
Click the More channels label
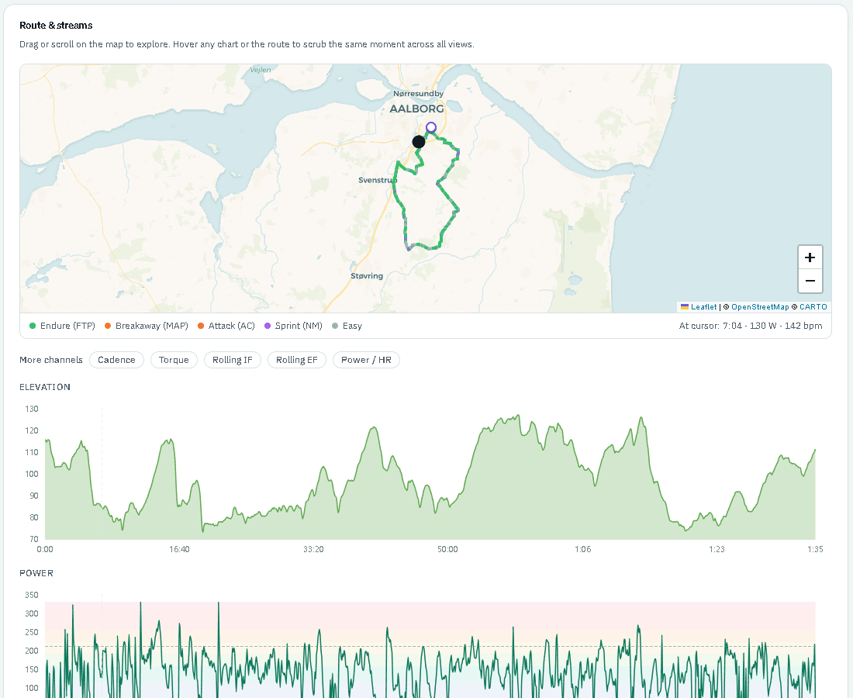(x=51, y=360)
